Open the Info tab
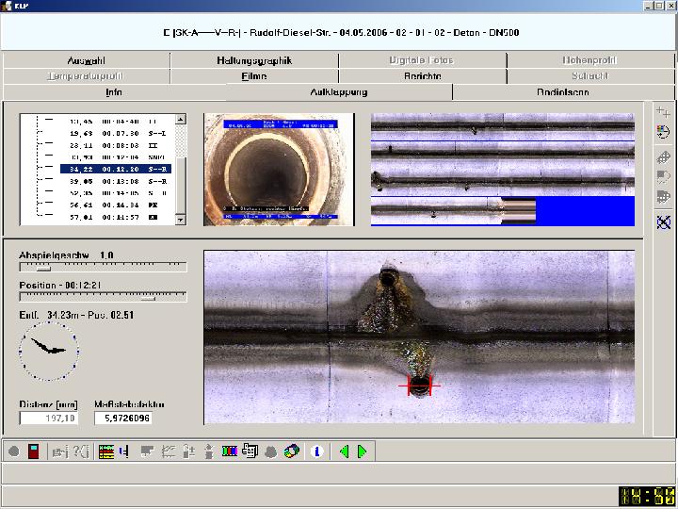The image size is (678, 509). (x=114, y=92)
